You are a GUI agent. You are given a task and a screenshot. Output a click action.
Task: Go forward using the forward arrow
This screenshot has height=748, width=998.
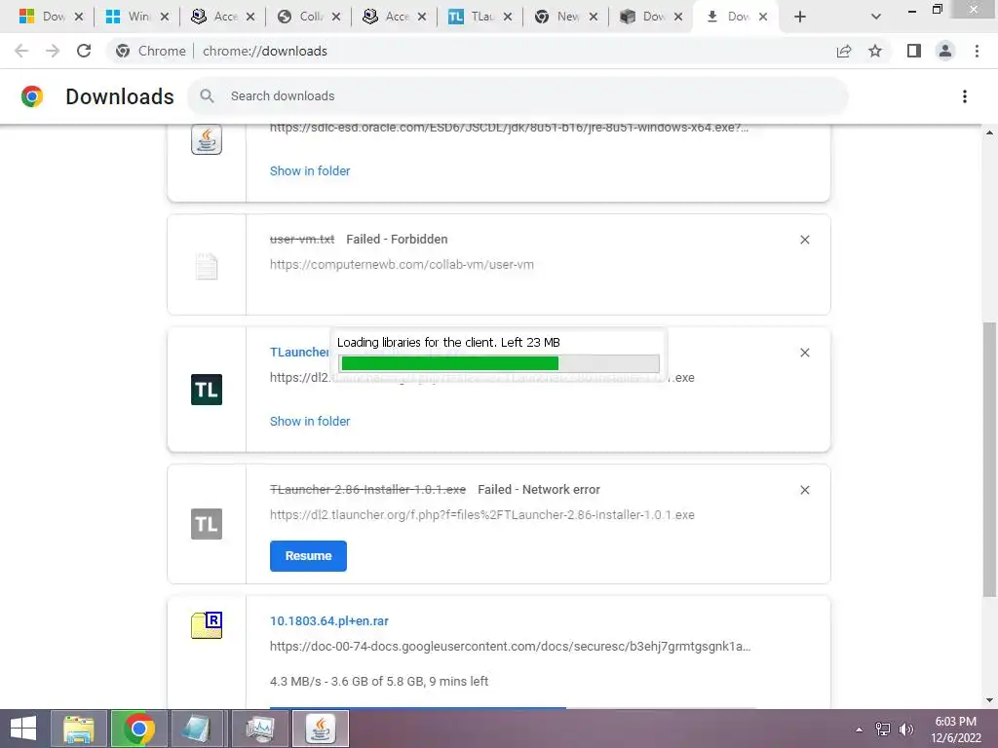pyautogui.click(x=53, y=51)
